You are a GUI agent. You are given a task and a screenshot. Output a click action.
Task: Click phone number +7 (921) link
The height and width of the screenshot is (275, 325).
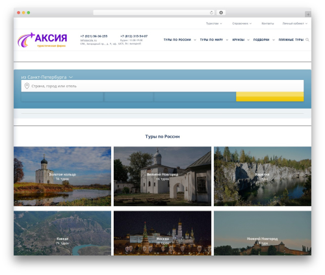click(94, 36)
